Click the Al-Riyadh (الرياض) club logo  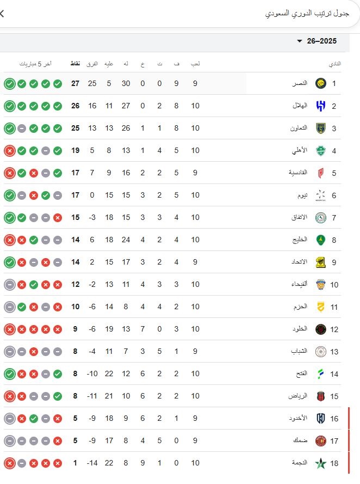pos(320,396)
